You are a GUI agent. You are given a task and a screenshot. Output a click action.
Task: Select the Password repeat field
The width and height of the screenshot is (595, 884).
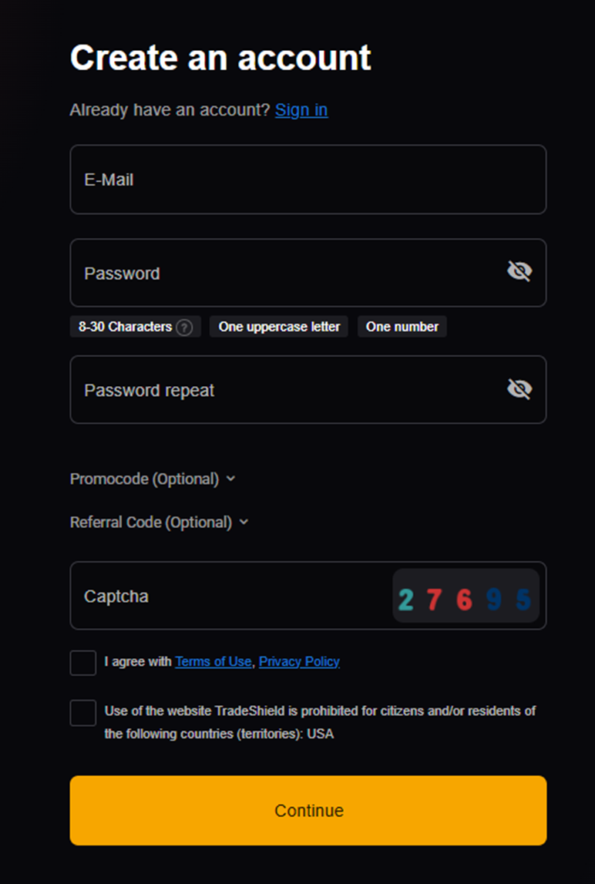tap(285, 390)
